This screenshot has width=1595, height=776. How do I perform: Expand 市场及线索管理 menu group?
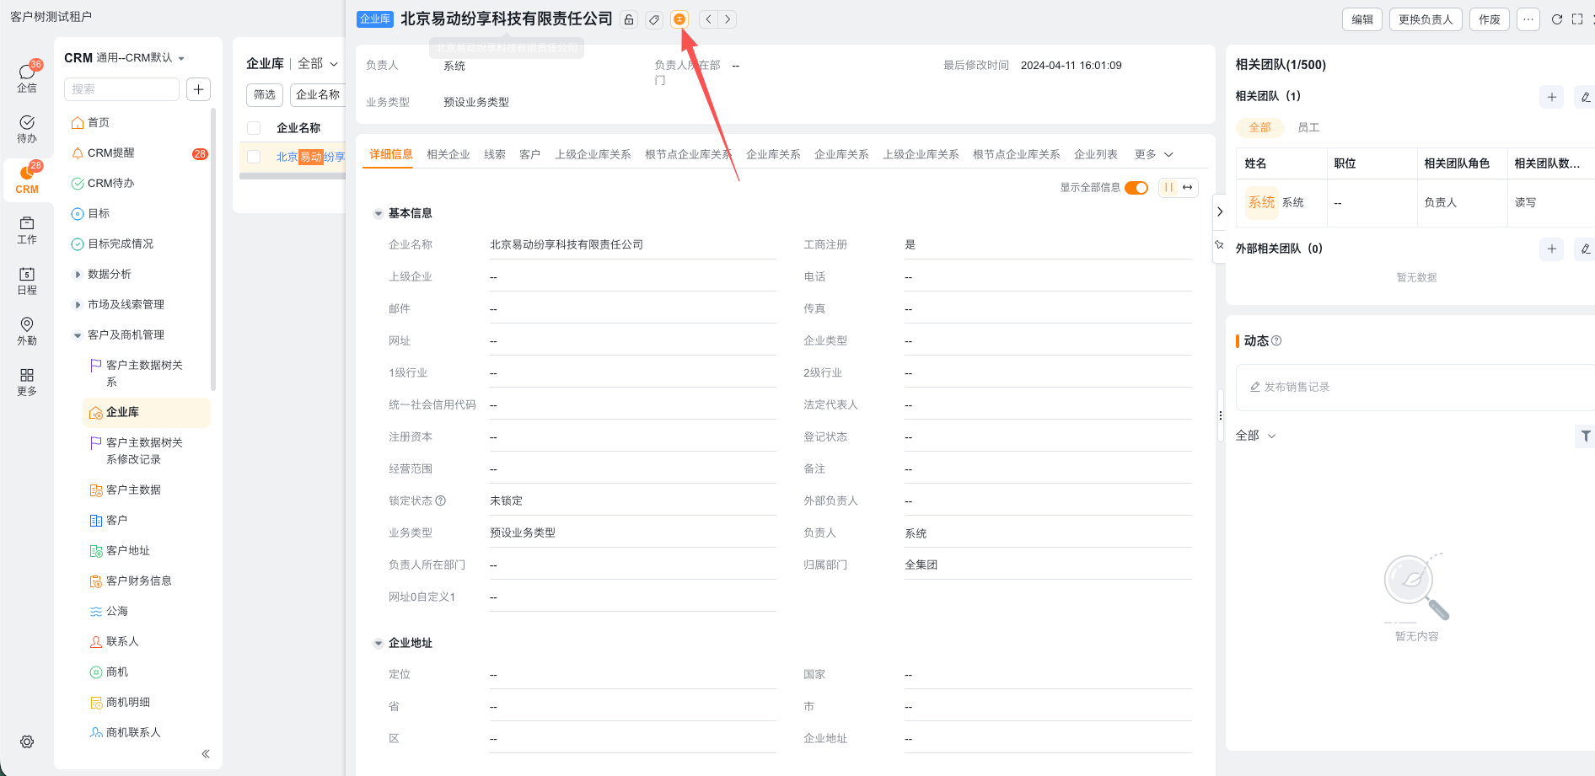[x=78, y=304]
